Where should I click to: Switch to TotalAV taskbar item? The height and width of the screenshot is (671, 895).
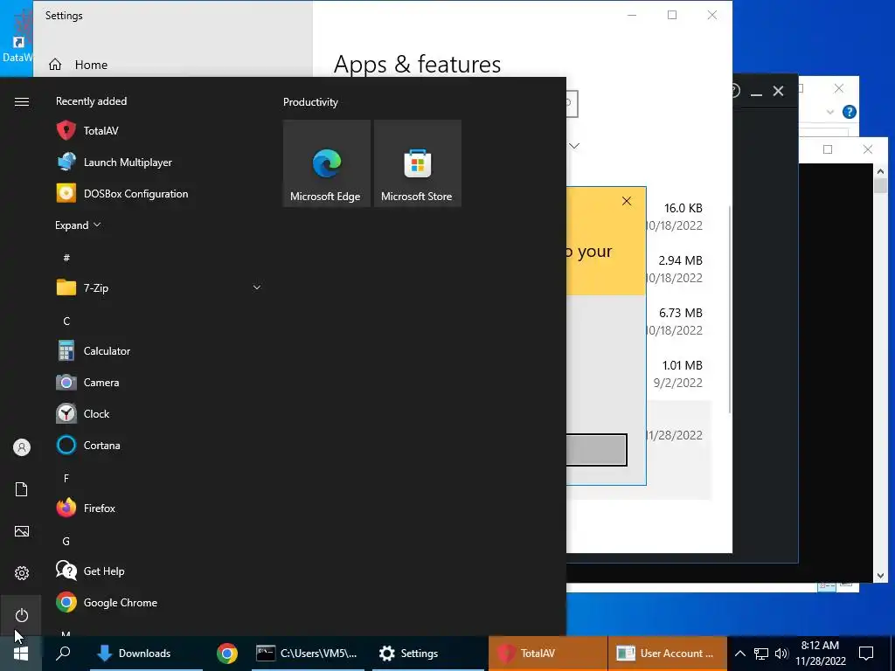tap(548, 654)
